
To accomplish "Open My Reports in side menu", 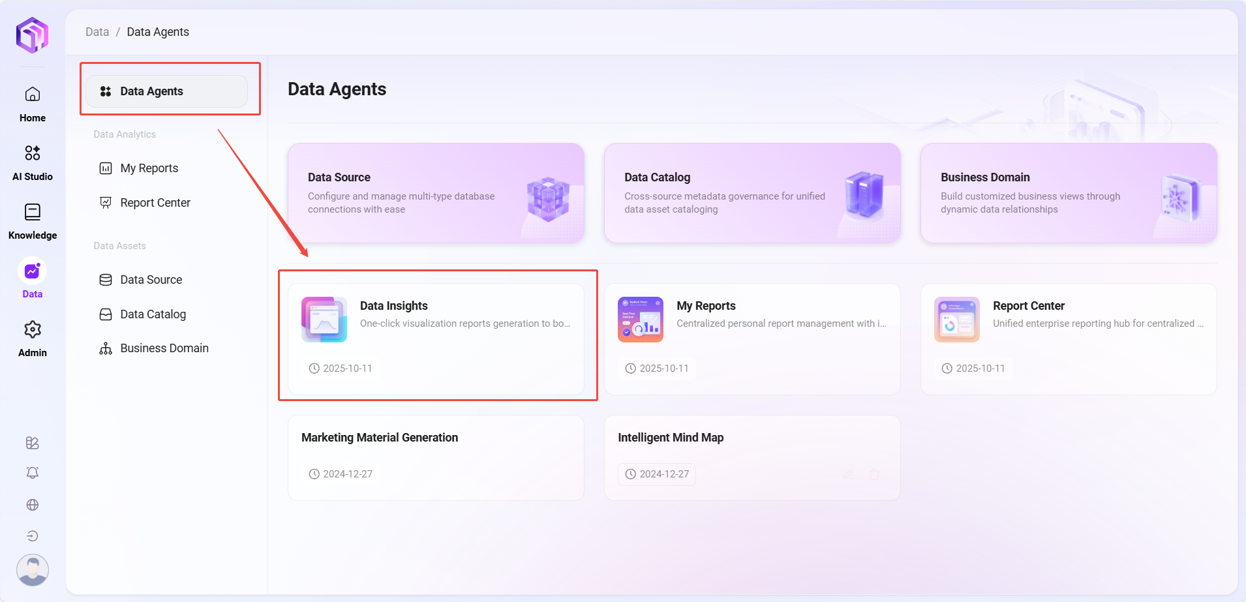I will pyautogui.click(x=149, y=168).
